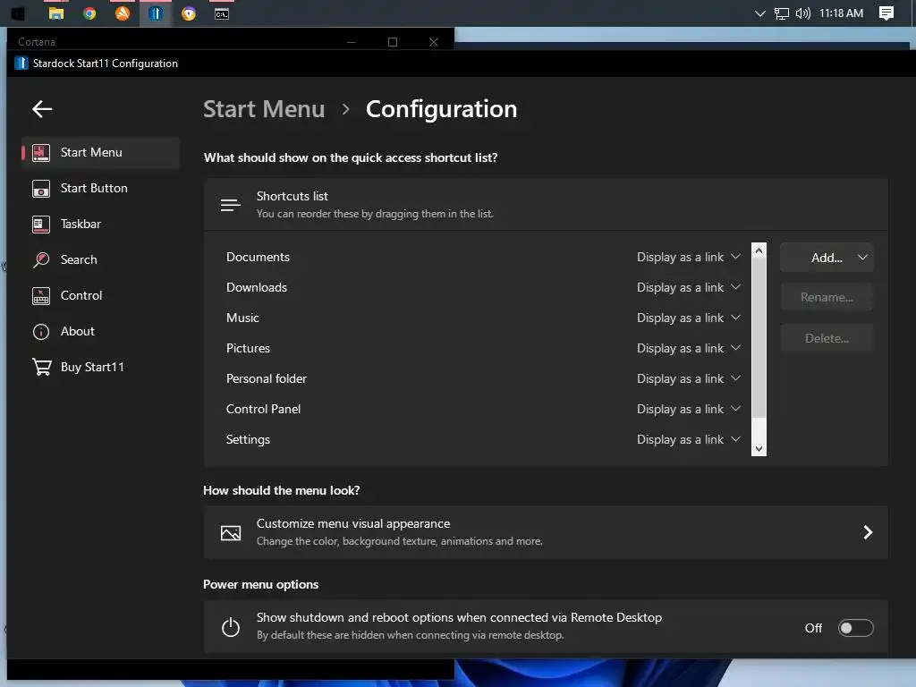
Task: Open display mode dropdown for Control Panel
Action: [689, 409]
